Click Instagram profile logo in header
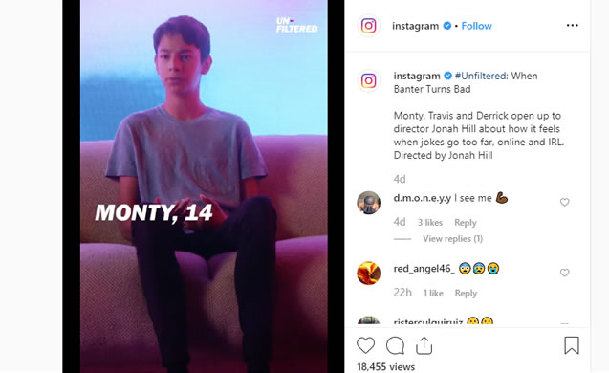 pos(369,26)
